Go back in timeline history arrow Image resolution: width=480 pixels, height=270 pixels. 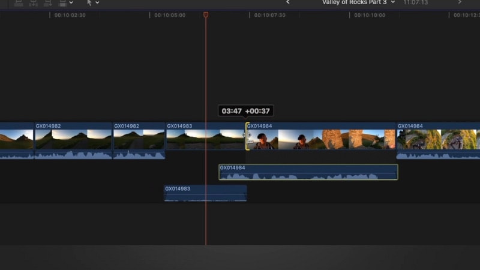(x=288, y=2)
